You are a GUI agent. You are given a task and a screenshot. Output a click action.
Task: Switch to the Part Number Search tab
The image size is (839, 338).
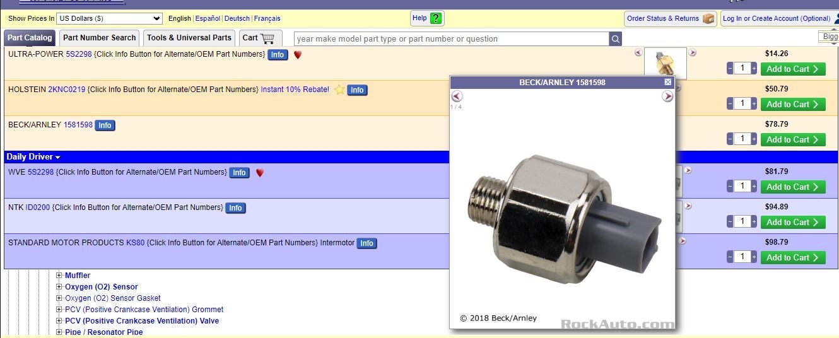(x=100, y=38)
